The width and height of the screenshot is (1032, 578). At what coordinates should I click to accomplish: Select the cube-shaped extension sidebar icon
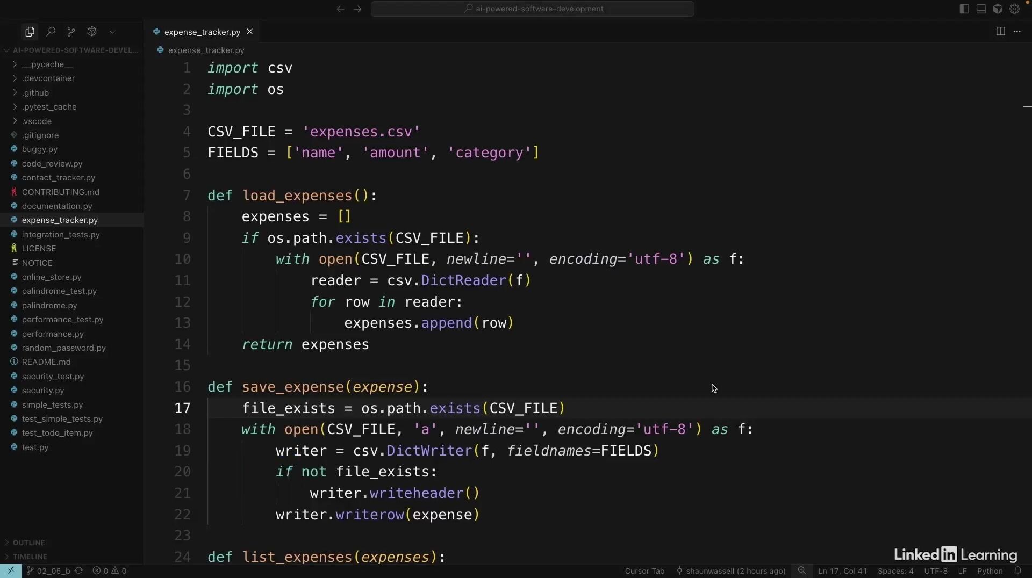click(91, 32)
